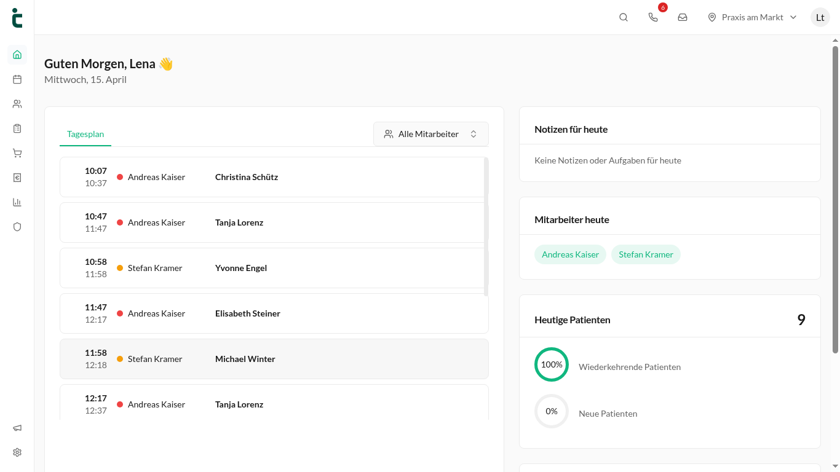Open the home dashboard icon
Image resolution: width=840 pixels, height=472 pixels.
[17, 54]
